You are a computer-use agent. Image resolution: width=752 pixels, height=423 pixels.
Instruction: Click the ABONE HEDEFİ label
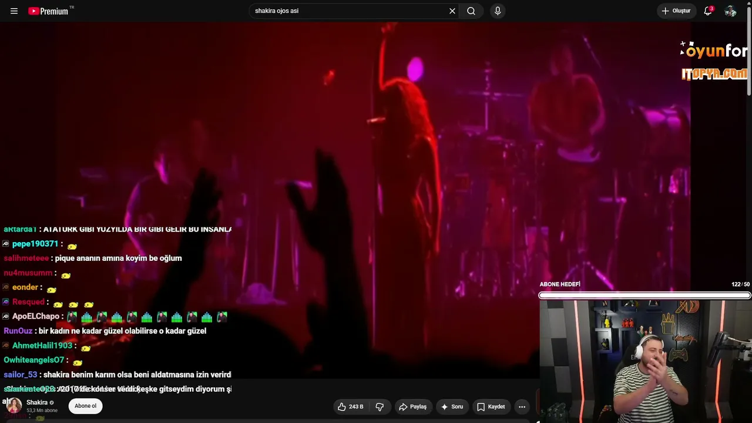(560, 284)
